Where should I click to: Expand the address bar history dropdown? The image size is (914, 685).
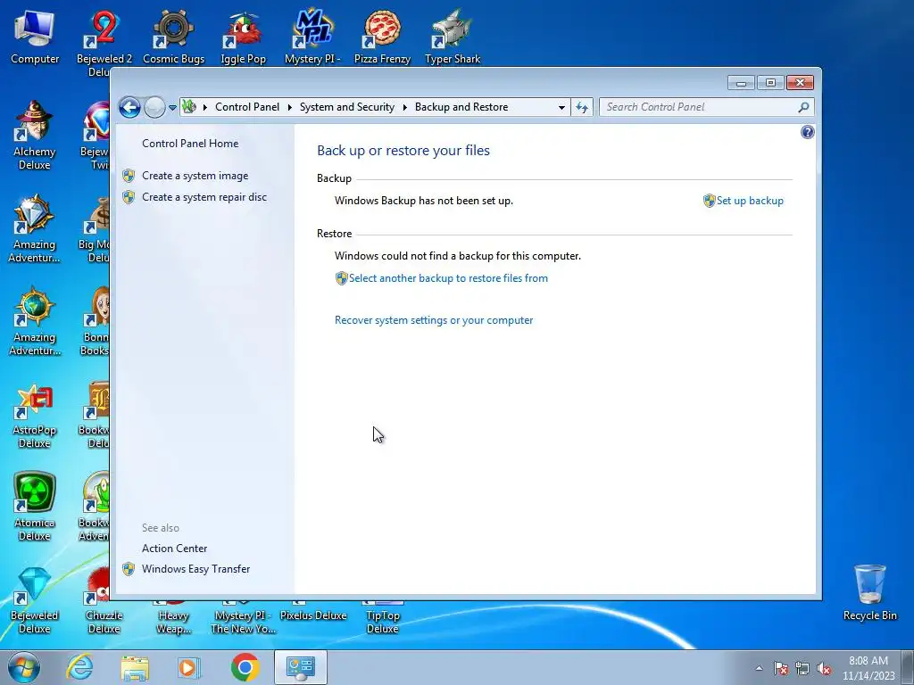coord(561,107)
